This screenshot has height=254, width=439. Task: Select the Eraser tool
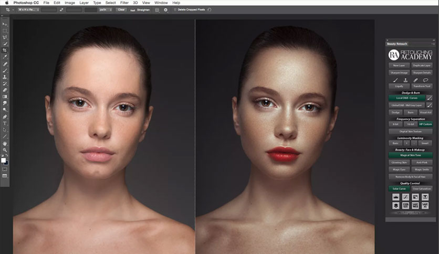(5, 90)
